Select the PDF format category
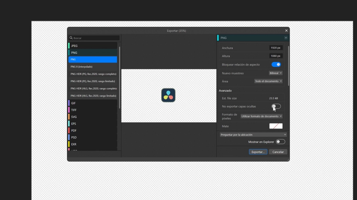357x200 pixels. click(x=93, y=131)
